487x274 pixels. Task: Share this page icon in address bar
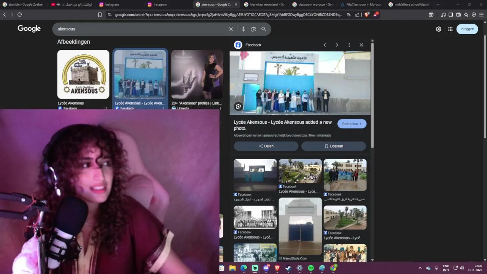pyautogui.click(x=357, y=14)
